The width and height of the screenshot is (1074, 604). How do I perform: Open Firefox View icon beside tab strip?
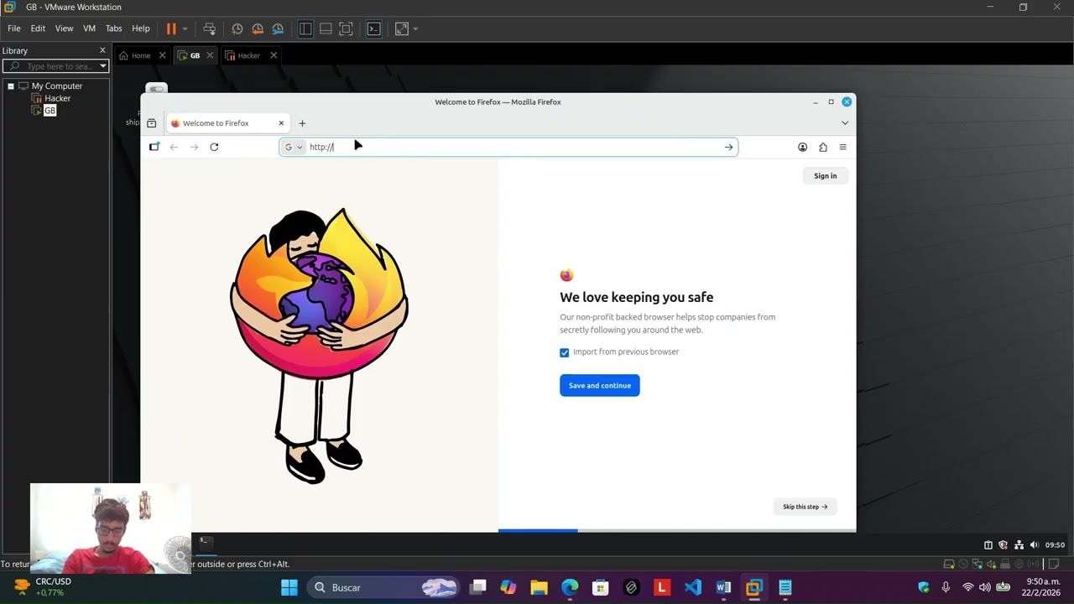pyautogui.click(x=151, y=123)
